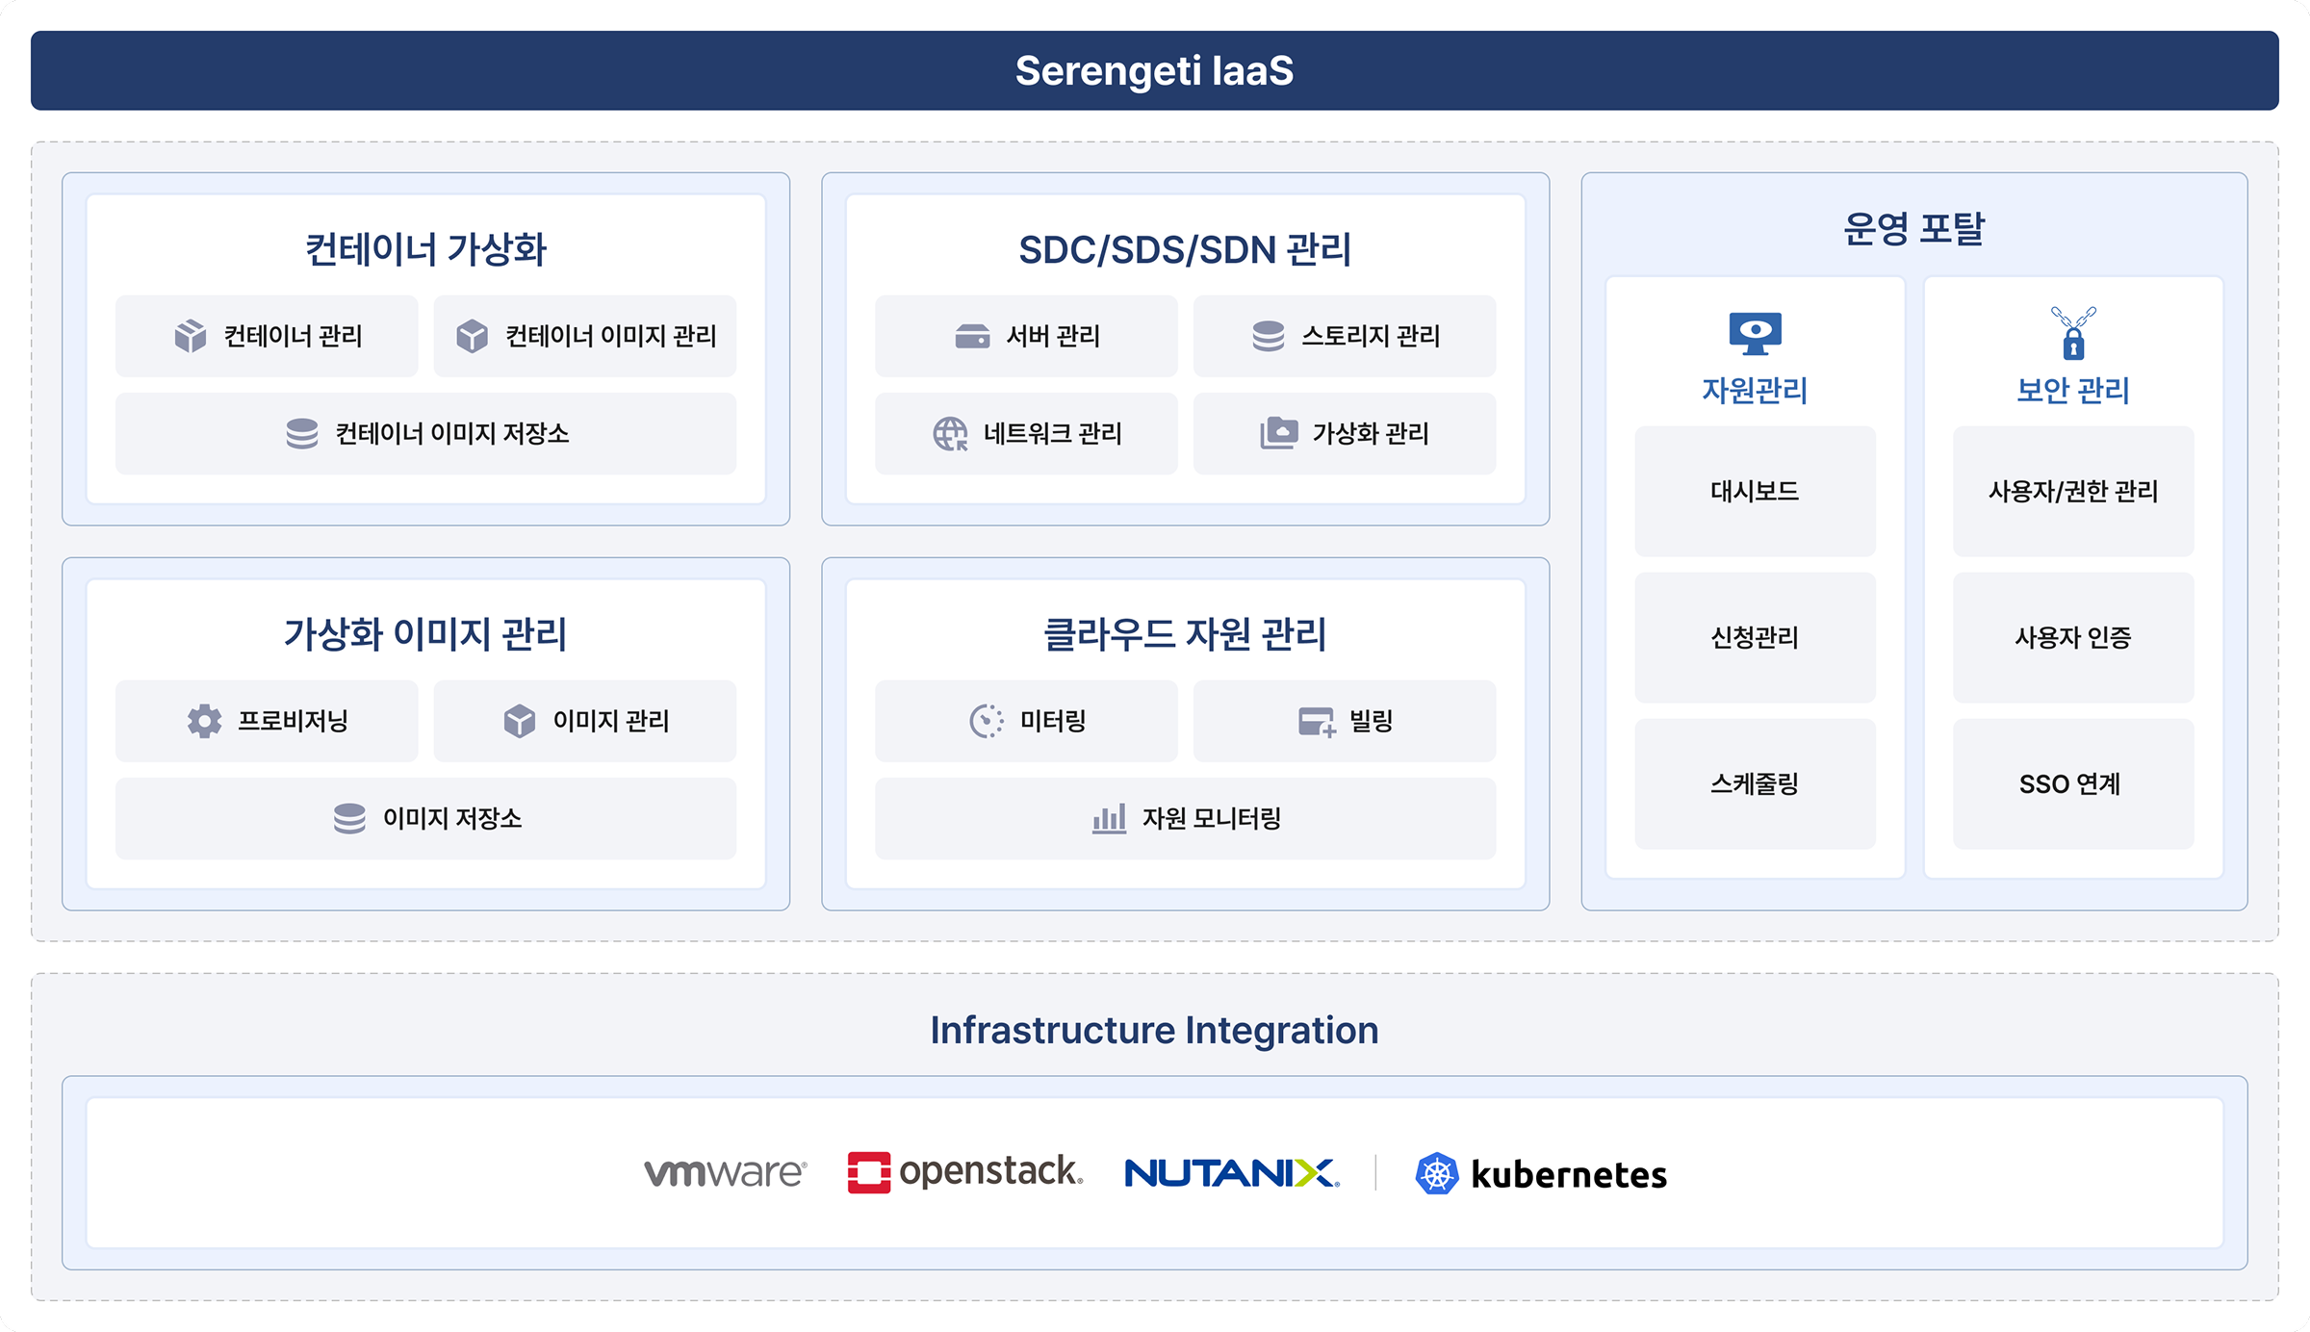
Task: Click the cube icon beside 컨테이너 관리
Action: (191, 336)
